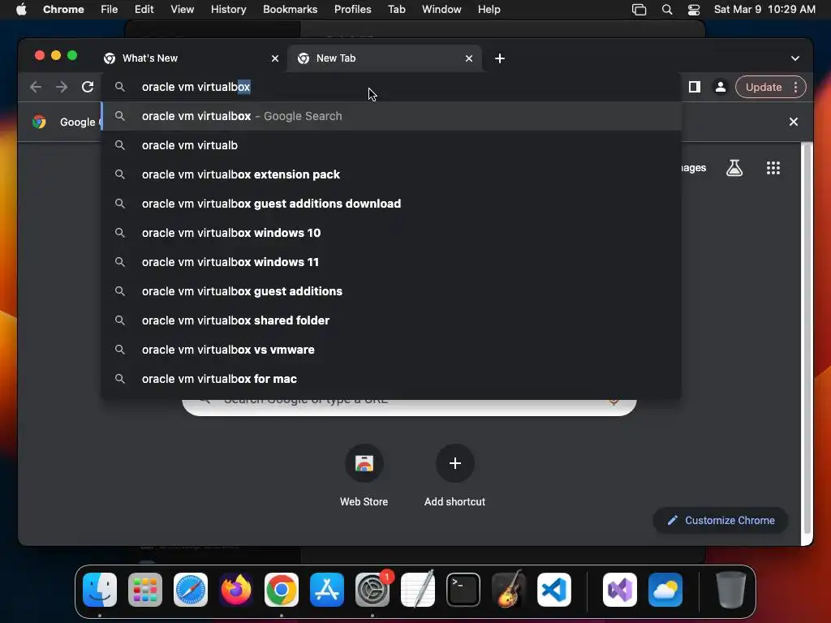Open the Trash in the Dock

(x=731, y=590)
